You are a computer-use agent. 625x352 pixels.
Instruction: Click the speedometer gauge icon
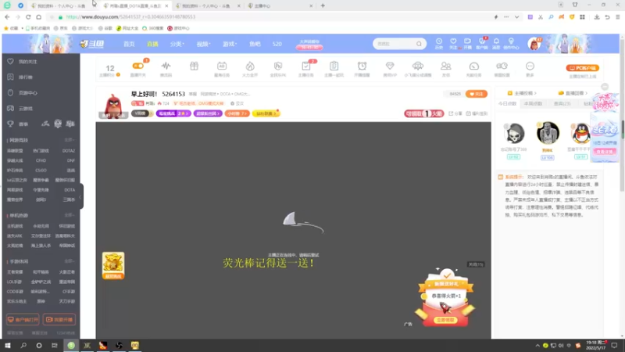pos(474,66)
